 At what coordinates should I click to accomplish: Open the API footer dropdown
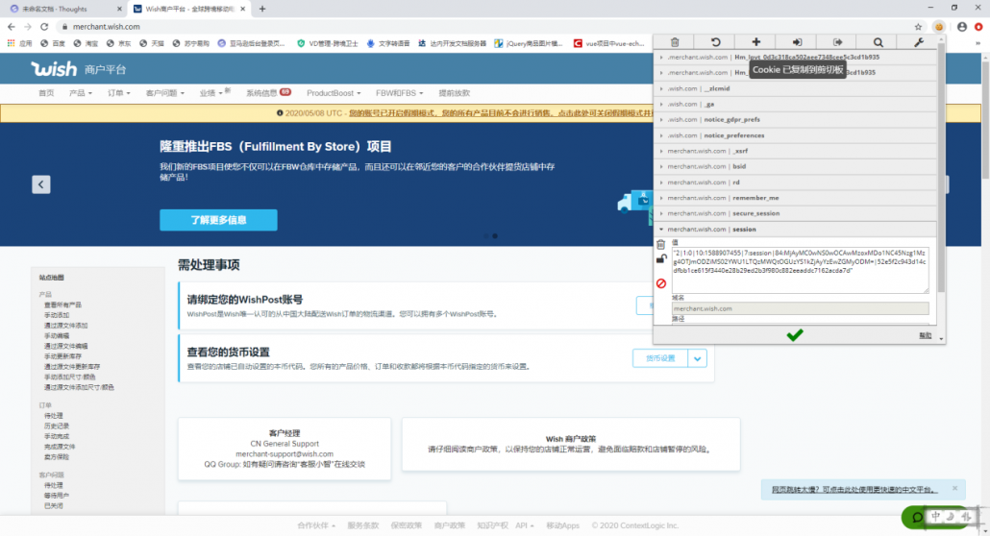pyautogui.click(x=524, y=525)
